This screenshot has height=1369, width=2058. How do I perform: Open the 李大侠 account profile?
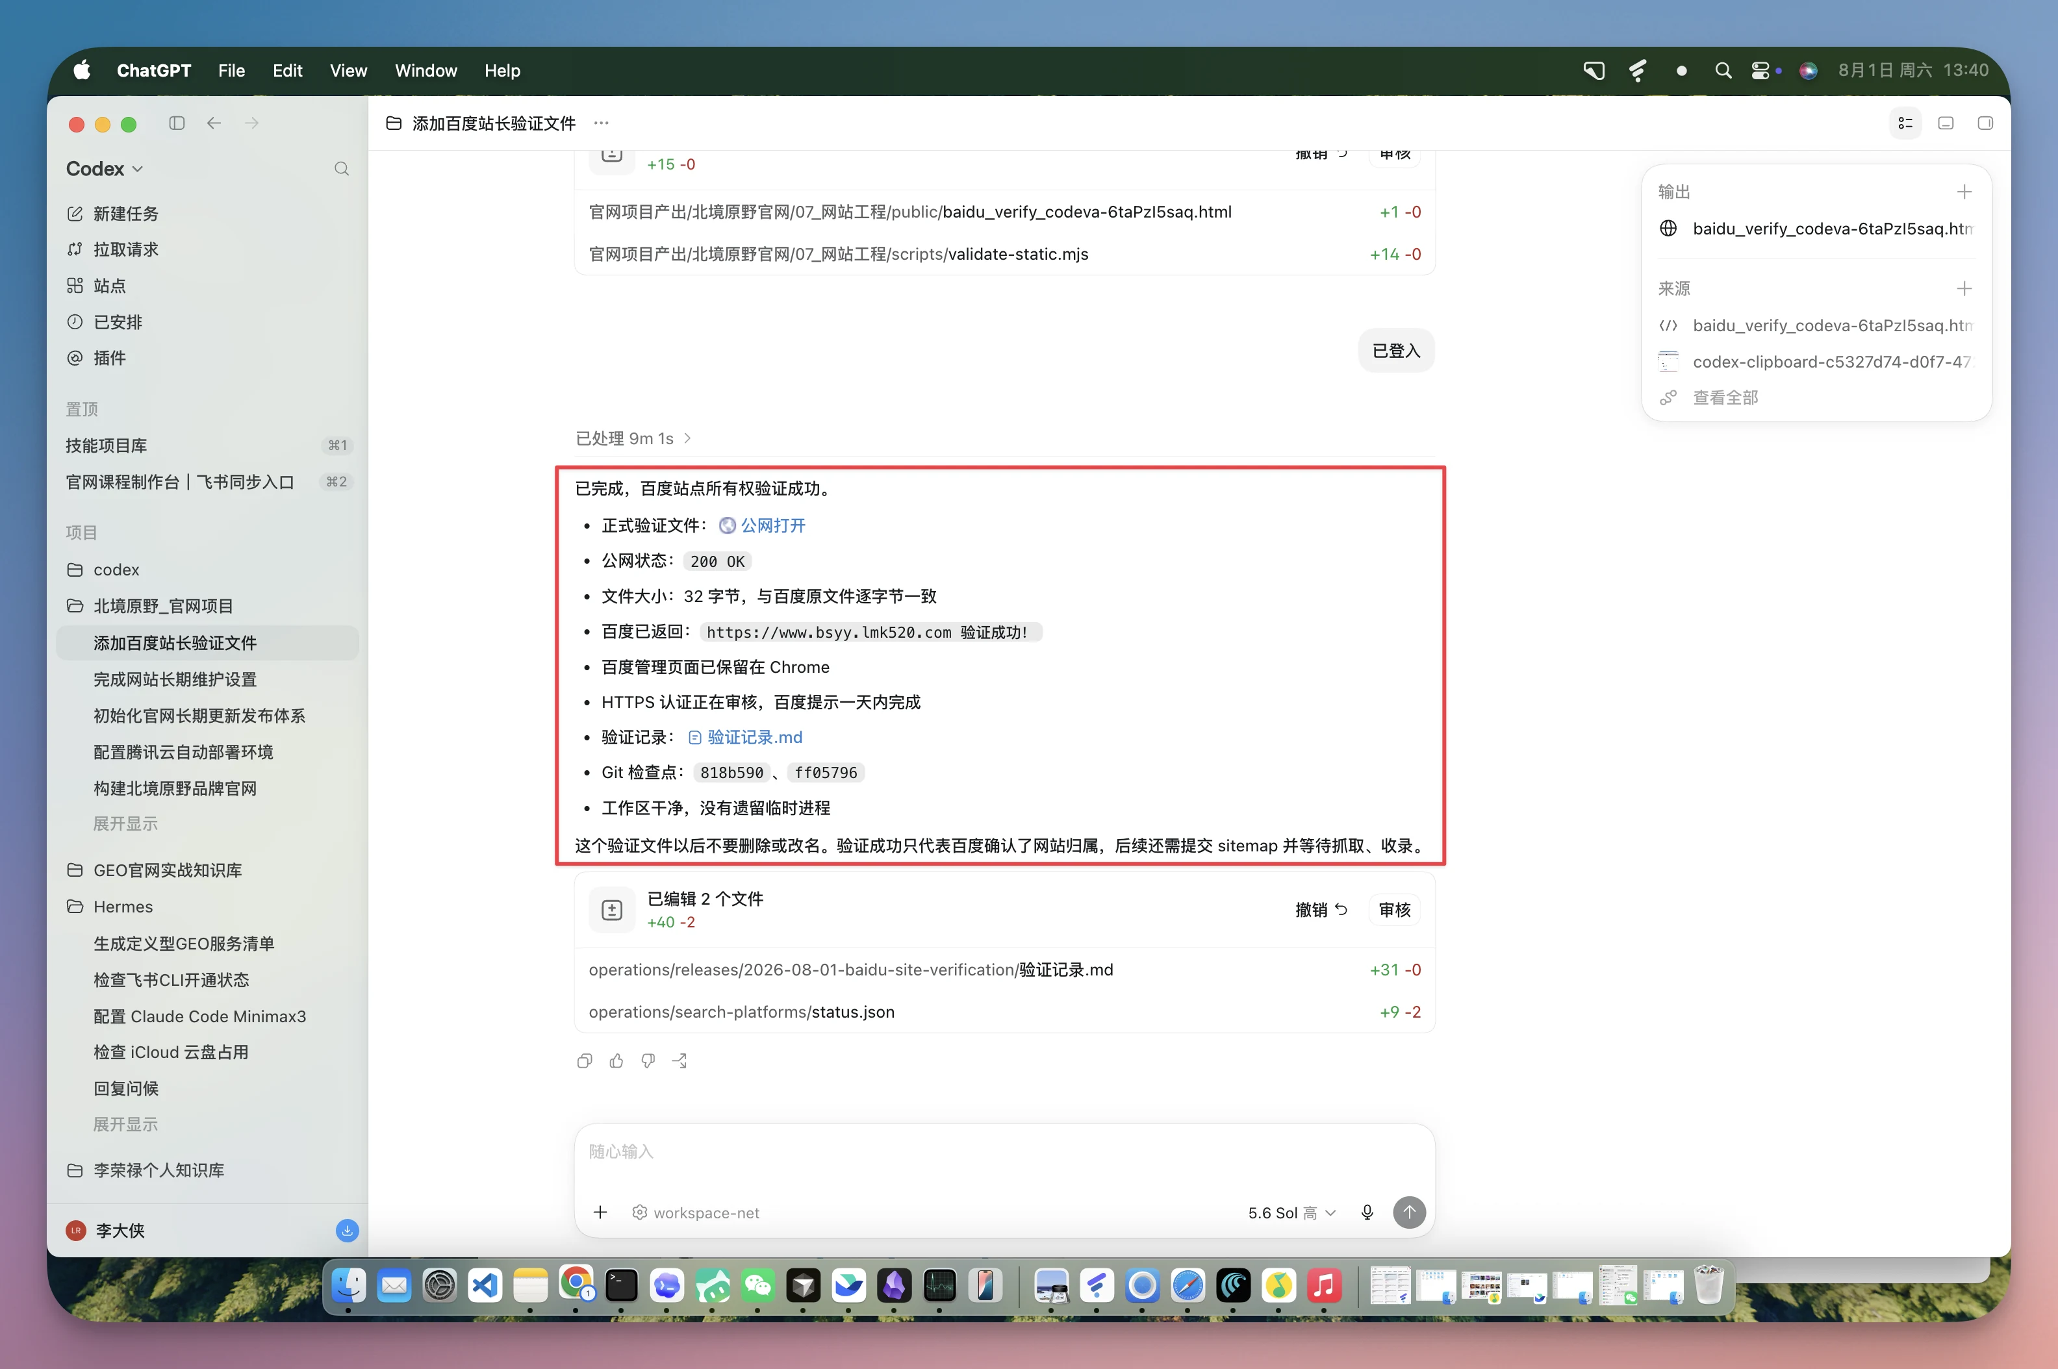point(106,1230)
